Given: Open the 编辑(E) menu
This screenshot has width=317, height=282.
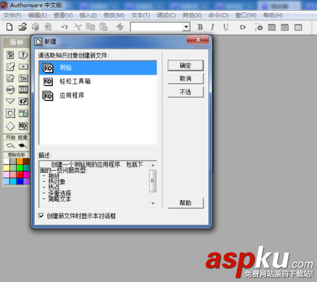Looking at the screenshot, I should point(37,15).
